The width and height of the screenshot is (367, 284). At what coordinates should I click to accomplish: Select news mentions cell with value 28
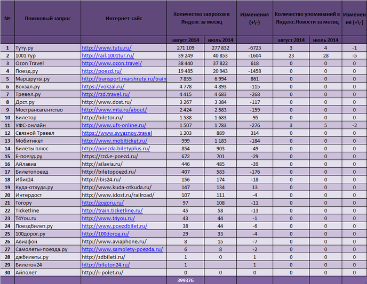[x=325, y=55]
